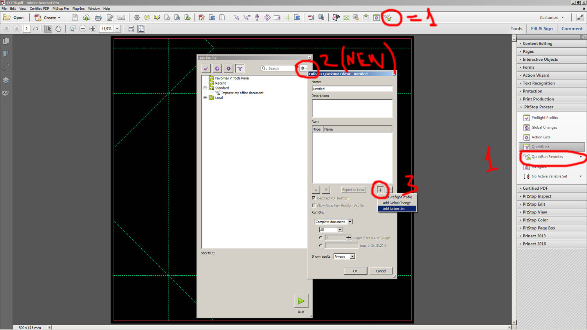Click Preflight Profiles in the Tools pane
This screenshot has width=587, height=330.
(x=545, y=118)
